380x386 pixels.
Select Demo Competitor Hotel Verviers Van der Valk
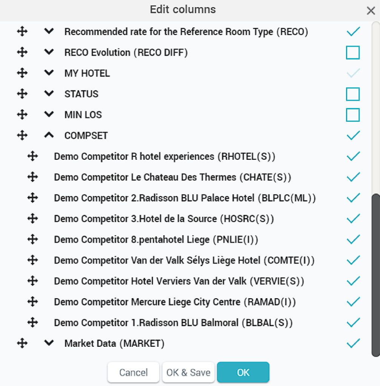pos(179,281)
